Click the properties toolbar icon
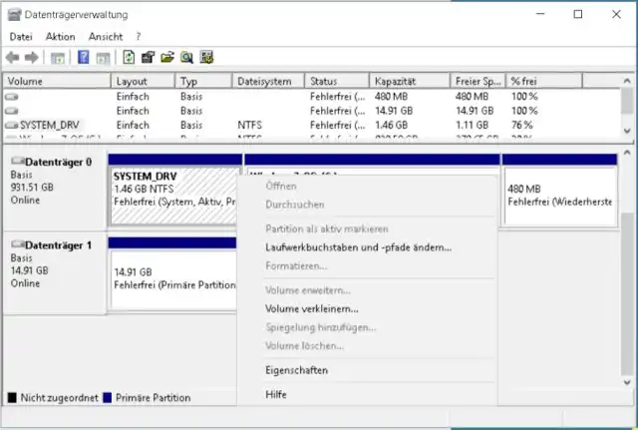 coord(148,57)
